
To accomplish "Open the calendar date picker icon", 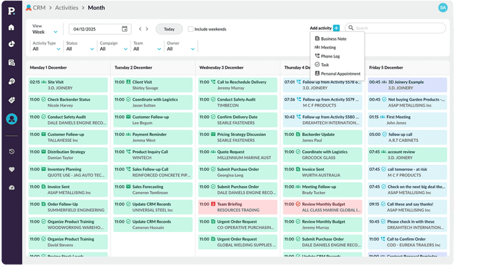I will [125, 29].
